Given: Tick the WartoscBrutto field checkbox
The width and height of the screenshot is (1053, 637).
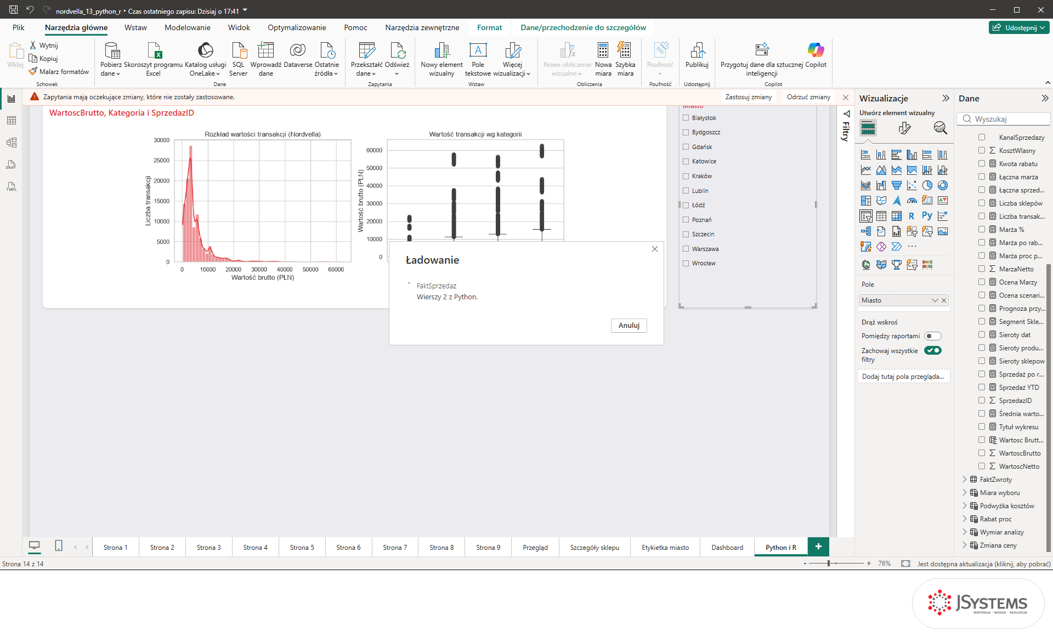Looking at the screenshot, I should click(x=982, y=453).
